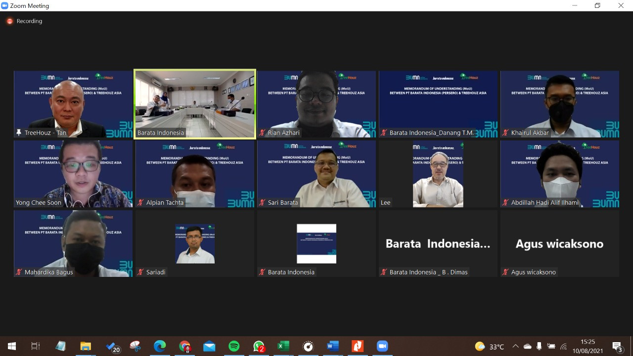Image resolution: width=633 pixels, height=356 pixels.
Task: Open Word from the taskbar
Action: tap(333, 346)
